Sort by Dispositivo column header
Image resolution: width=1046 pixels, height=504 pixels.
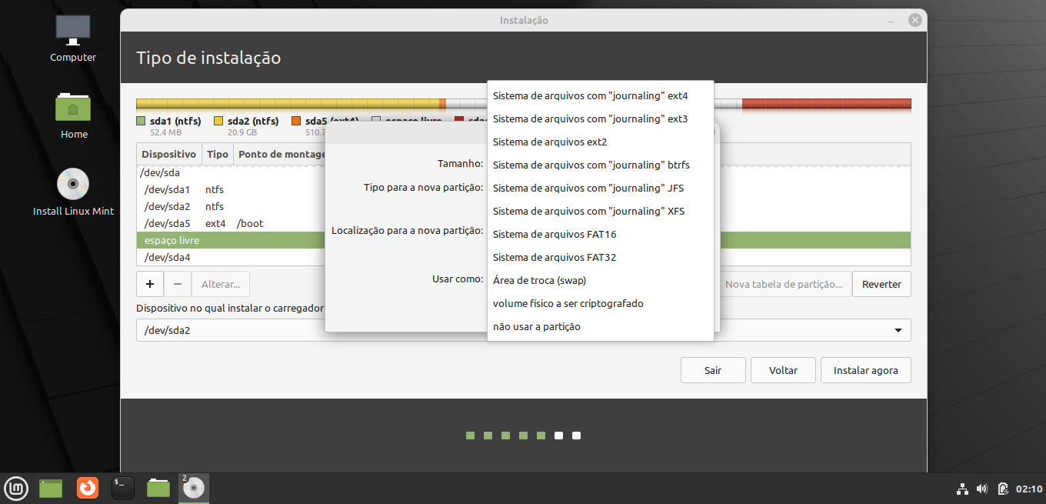tap(169, 154)
